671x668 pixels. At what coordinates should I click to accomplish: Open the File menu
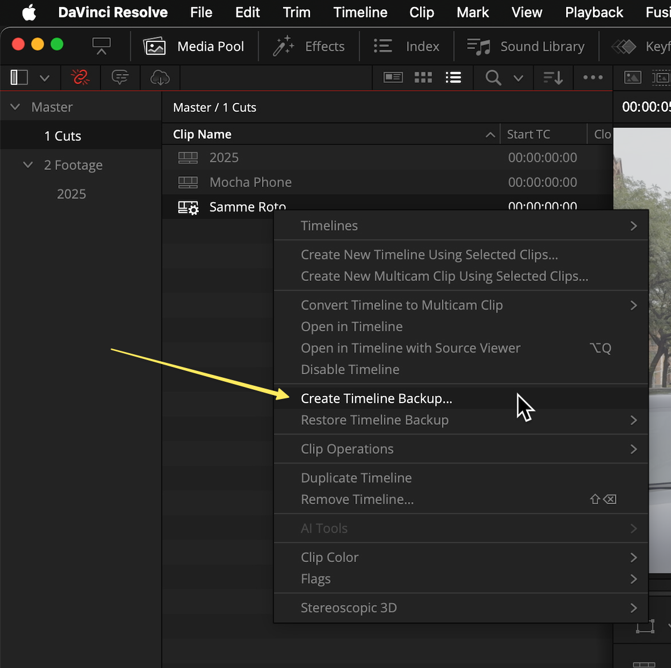coord(201,13)
